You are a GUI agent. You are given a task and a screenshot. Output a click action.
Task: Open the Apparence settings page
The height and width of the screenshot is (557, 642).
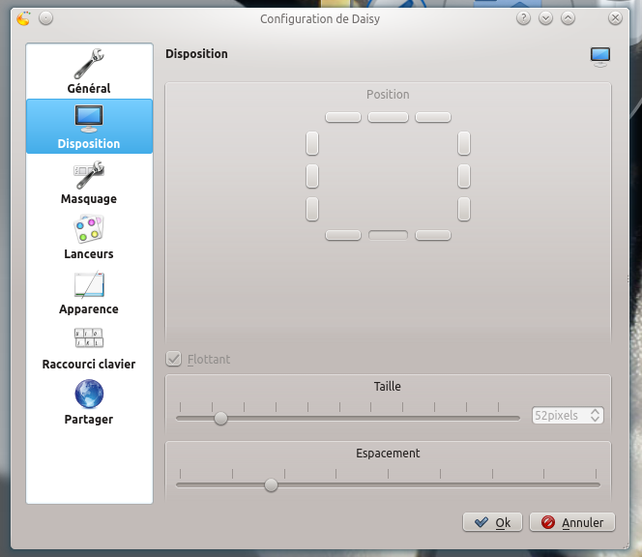(89, 292)
